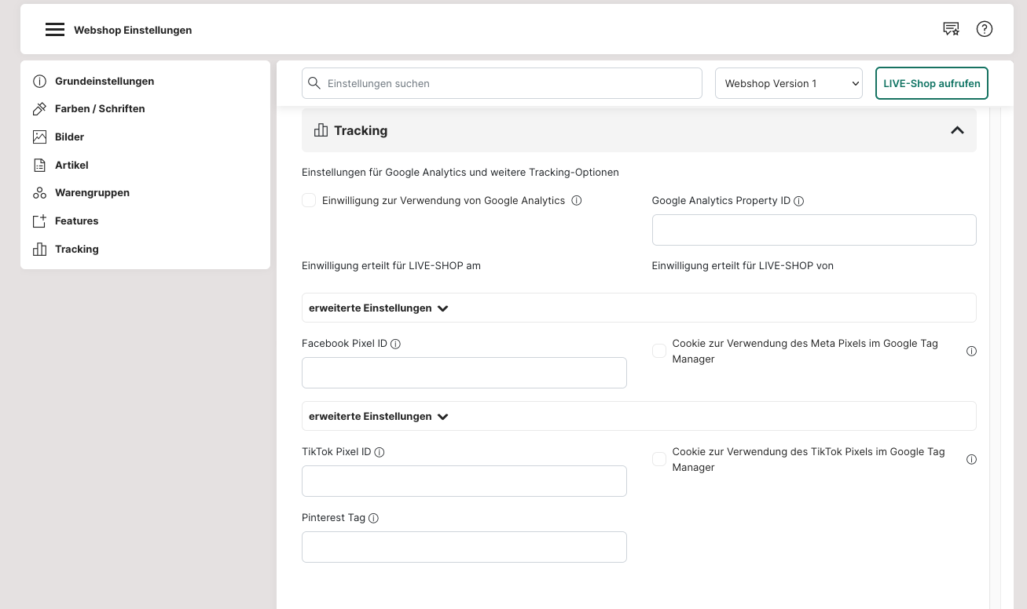
Task: Show info for Google Analytics consent checkbox
Action: 577,201
